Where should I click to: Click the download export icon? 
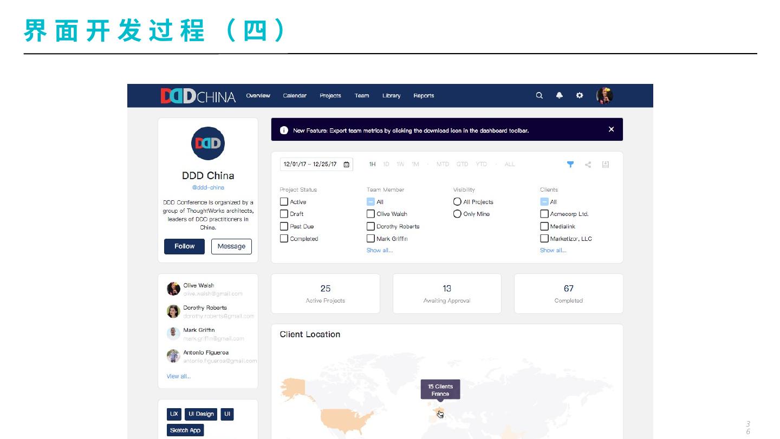click(x=606, y=165)
